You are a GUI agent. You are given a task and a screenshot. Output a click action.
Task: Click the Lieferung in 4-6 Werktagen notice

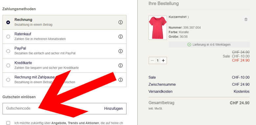tap(209, 45)
